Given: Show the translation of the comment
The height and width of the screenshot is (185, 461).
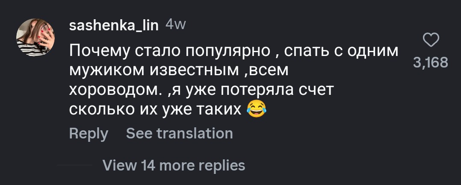Looking at the screenshot, I should tap(180, 133).
